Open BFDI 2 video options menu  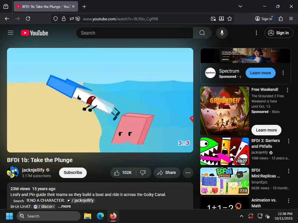[288, 141]
